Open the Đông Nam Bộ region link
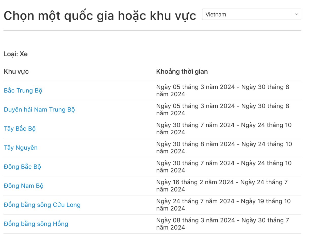Screen dimensions: 325x240 24,186
